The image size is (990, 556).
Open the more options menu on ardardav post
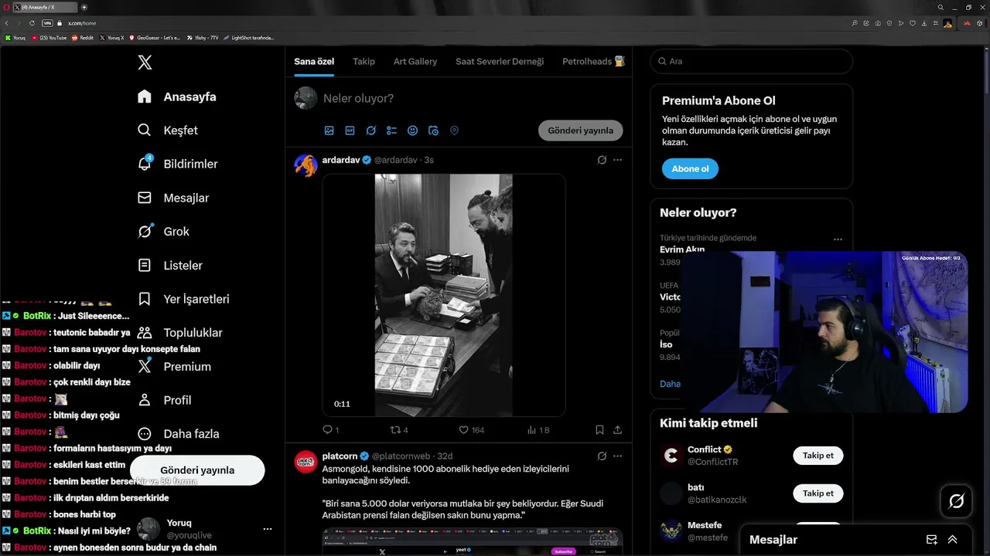(x=617, y=160)
